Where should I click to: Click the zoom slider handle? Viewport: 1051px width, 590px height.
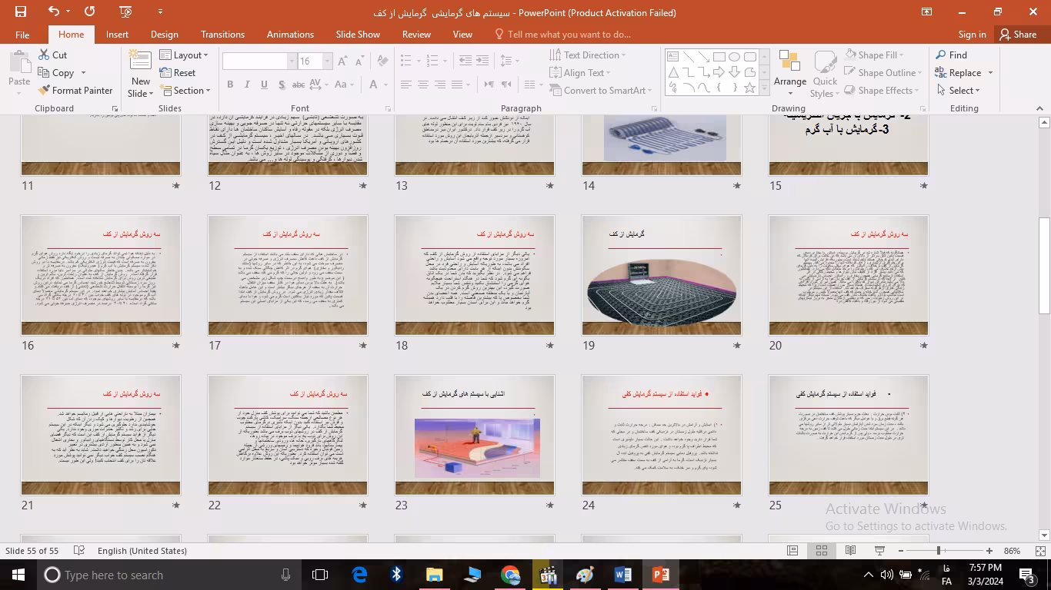click(x=939, y=551)
